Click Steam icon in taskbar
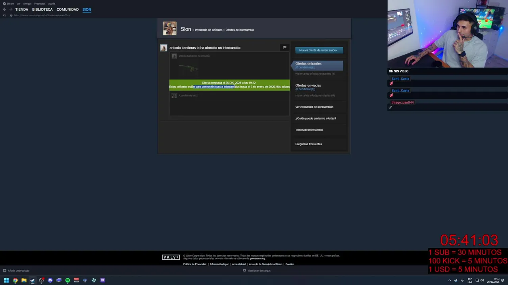This screenshot has width=508, height=285. 33,280
